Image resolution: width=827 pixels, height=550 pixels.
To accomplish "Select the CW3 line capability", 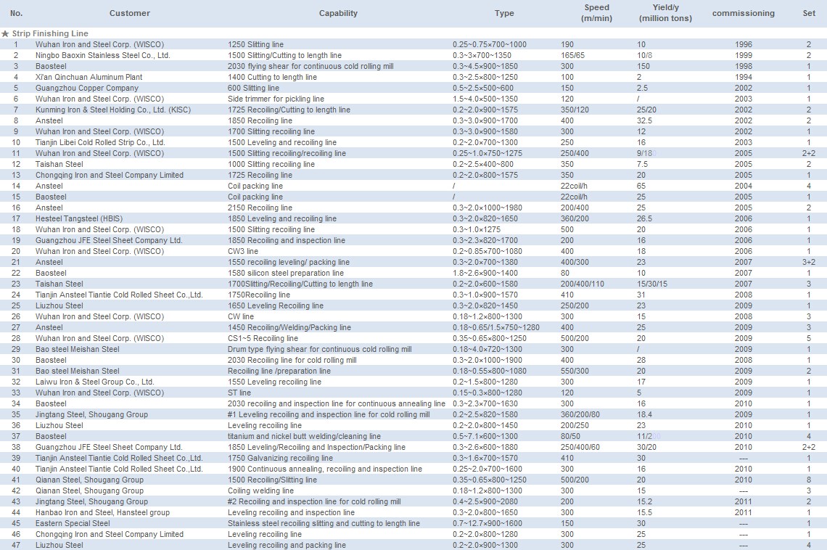I will (x=243, y=251).
